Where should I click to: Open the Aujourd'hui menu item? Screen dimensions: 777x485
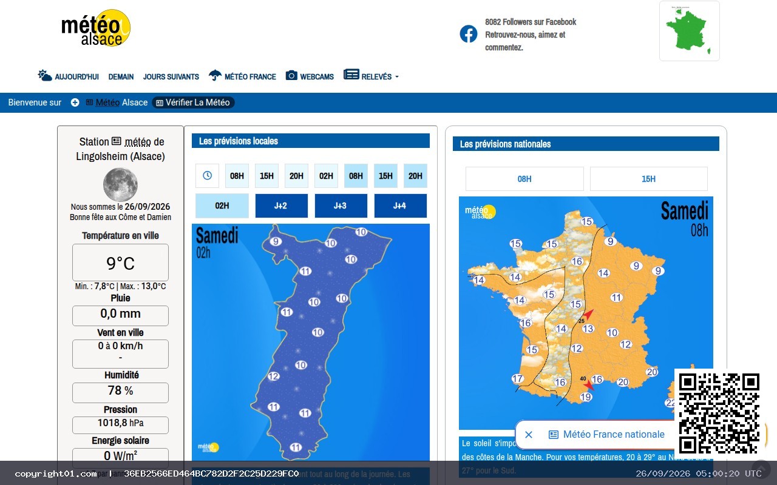76,77
